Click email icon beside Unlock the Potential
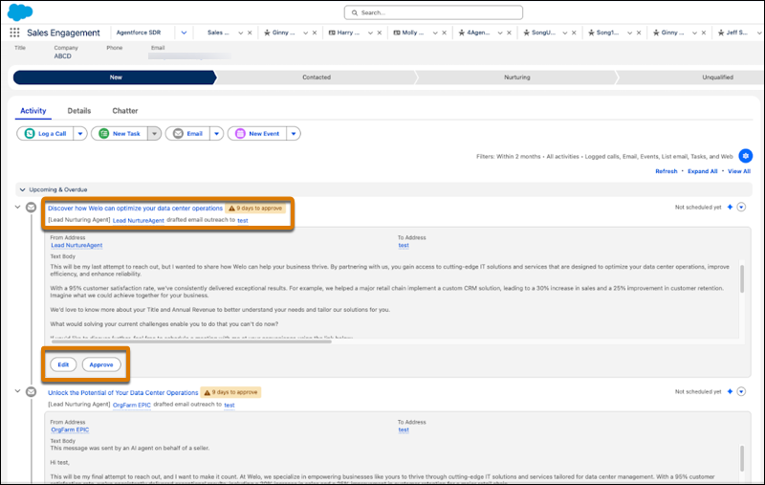765x485 pixels. point(31,392)
